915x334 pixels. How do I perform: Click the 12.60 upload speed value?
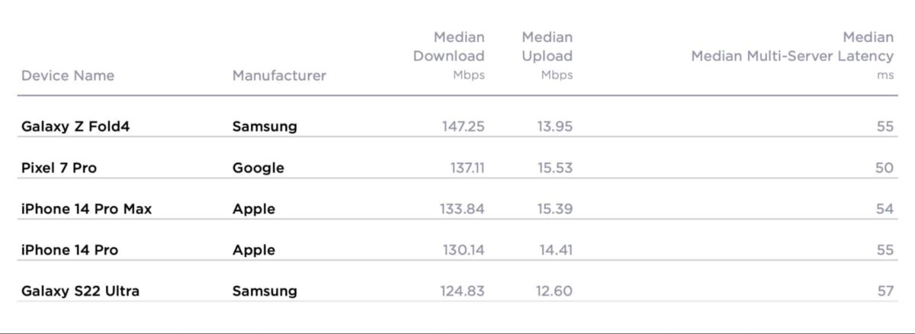coord(554,291)
